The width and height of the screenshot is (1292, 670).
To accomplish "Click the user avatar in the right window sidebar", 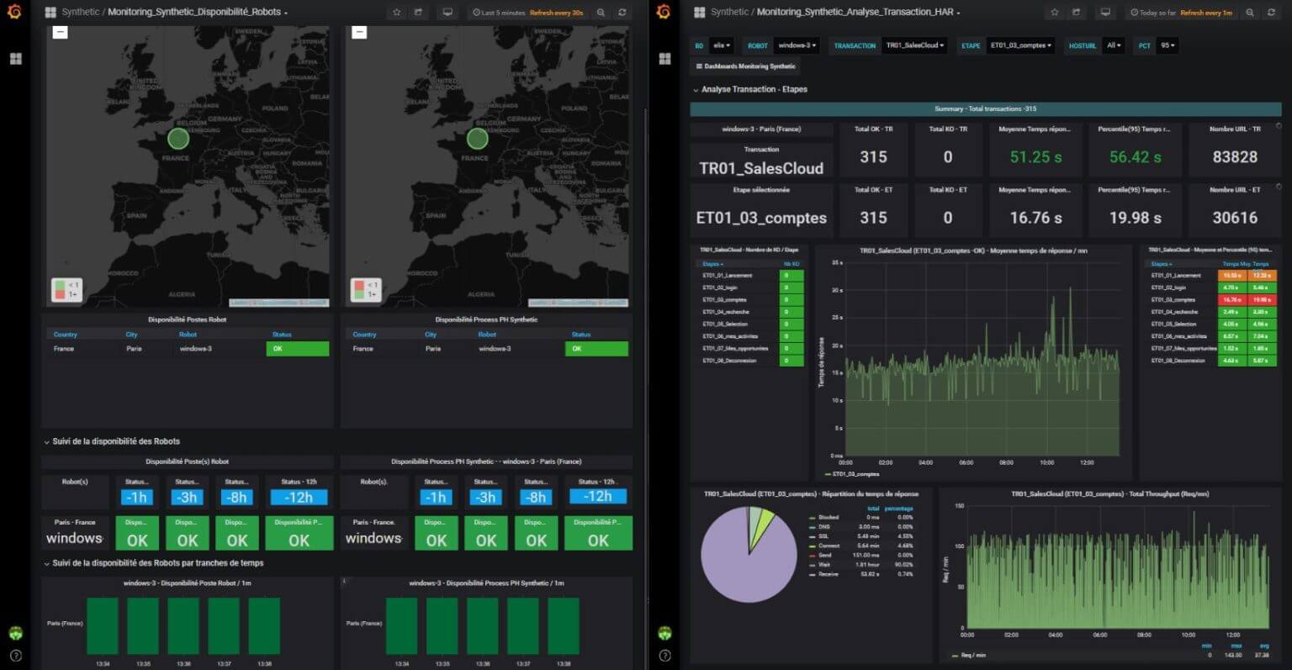I will (665, 633).
